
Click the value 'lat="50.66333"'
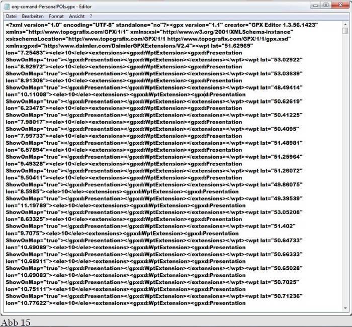coord(281,254)
